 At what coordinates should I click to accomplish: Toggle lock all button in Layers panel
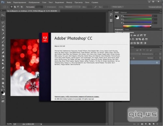[134, 58]
